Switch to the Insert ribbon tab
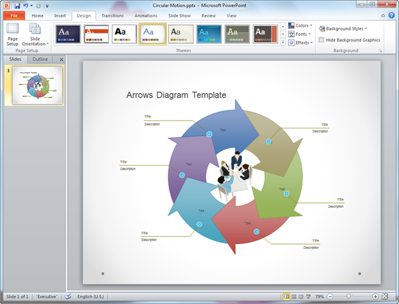 60,15
